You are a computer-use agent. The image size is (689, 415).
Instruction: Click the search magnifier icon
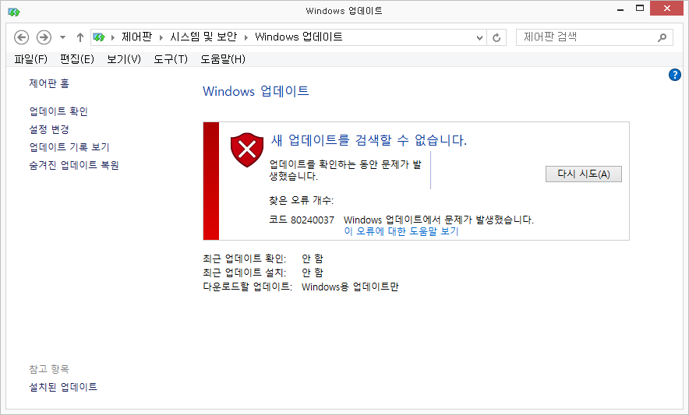coord(662,37)
